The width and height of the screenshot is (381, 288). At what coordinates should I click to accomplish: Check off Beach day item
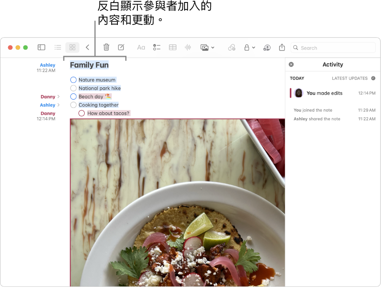click(x=73, y=96)
